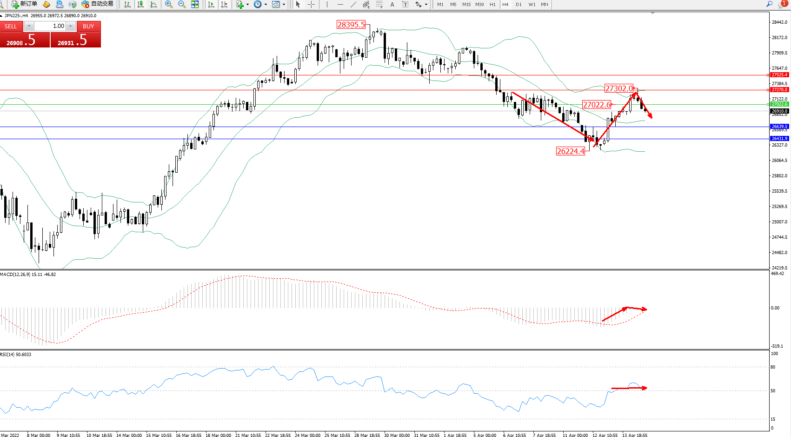The width and height of the screenshot is (791, 437).
Task: Open the search magnifier in top right
Action: pyautogui.click(x=770, y=4)
